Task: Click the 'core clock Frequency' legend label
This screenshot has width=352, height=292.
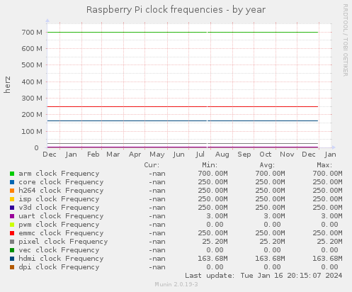Action: coord(61,182)
